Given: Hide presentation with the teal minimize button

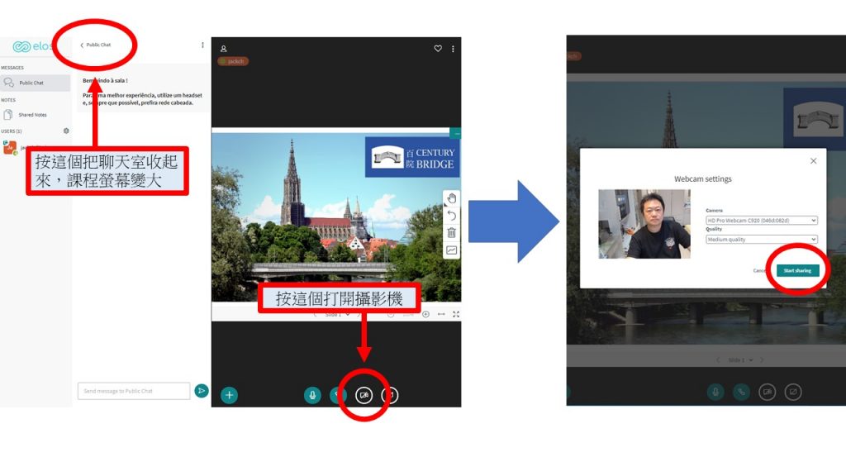Looking at the screenshot, I should point(456,133).
